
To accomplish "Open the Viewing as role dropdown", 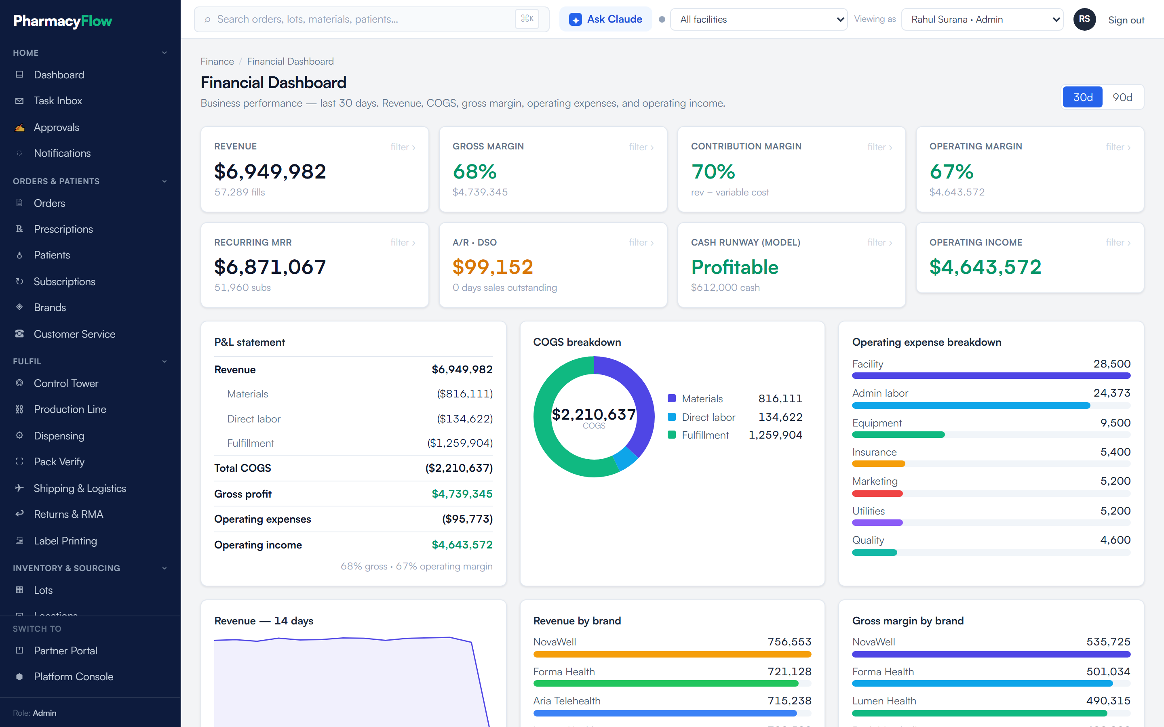I will [982, 19].
